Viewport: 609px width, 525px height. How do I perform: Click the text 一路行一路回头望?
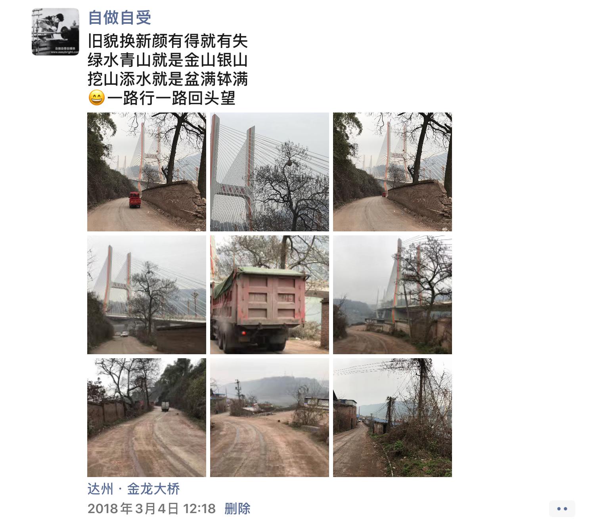tap(172, 98)
